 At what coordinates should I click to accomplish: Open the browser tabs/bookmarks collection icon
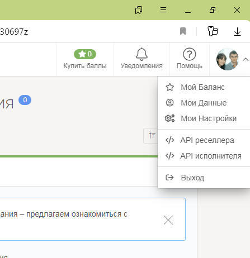point(139,10)
